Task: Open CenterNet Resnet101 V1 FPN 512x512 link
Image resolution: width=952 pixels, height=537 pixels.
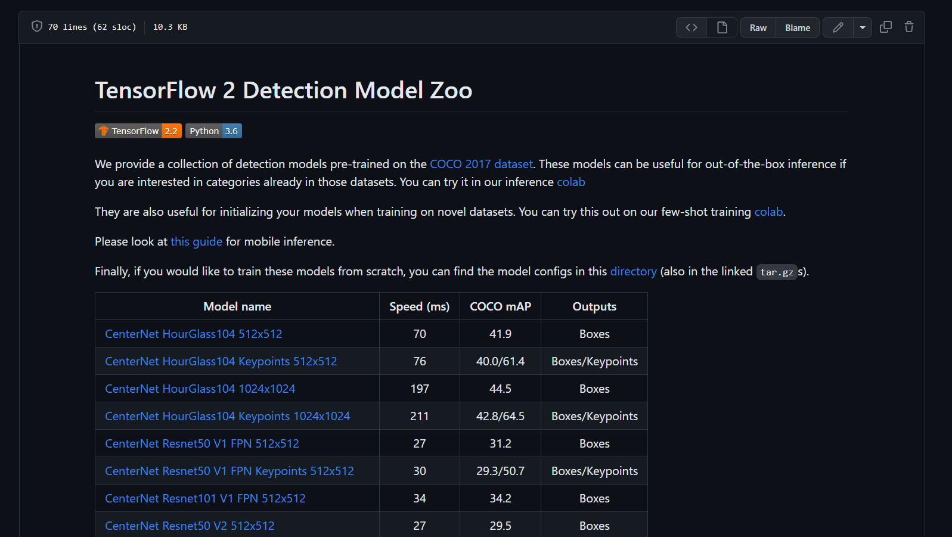Action: [205, 498]
